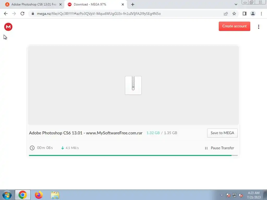The width and height of the screenshot is (267, 200).
Task: Open MEGA page three-dot options menu
Action: [x=258, y=27]
